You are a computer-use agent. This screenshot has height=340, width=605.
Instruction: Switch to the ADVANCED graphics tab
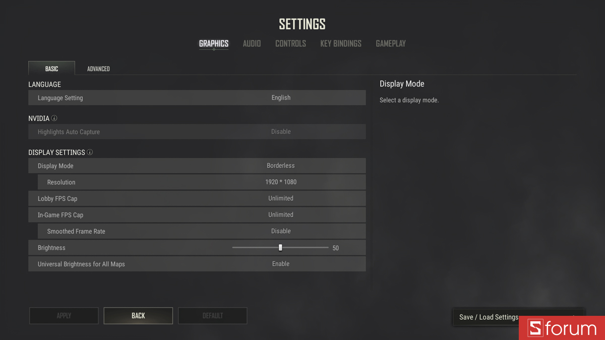(98, 69)
